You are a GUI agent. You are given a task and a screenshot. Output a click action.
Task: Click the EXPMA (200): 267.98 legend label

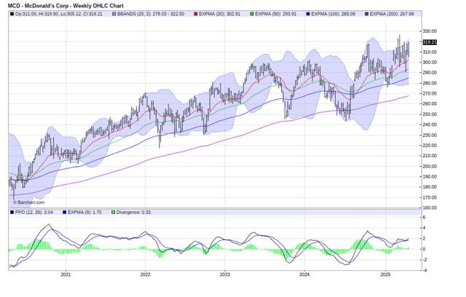[x=392, y=14]
